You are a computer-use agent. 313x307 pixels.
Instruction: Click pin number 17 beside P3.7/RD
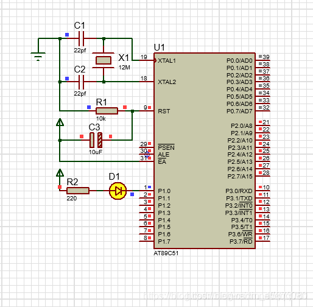tap(266, 238)
